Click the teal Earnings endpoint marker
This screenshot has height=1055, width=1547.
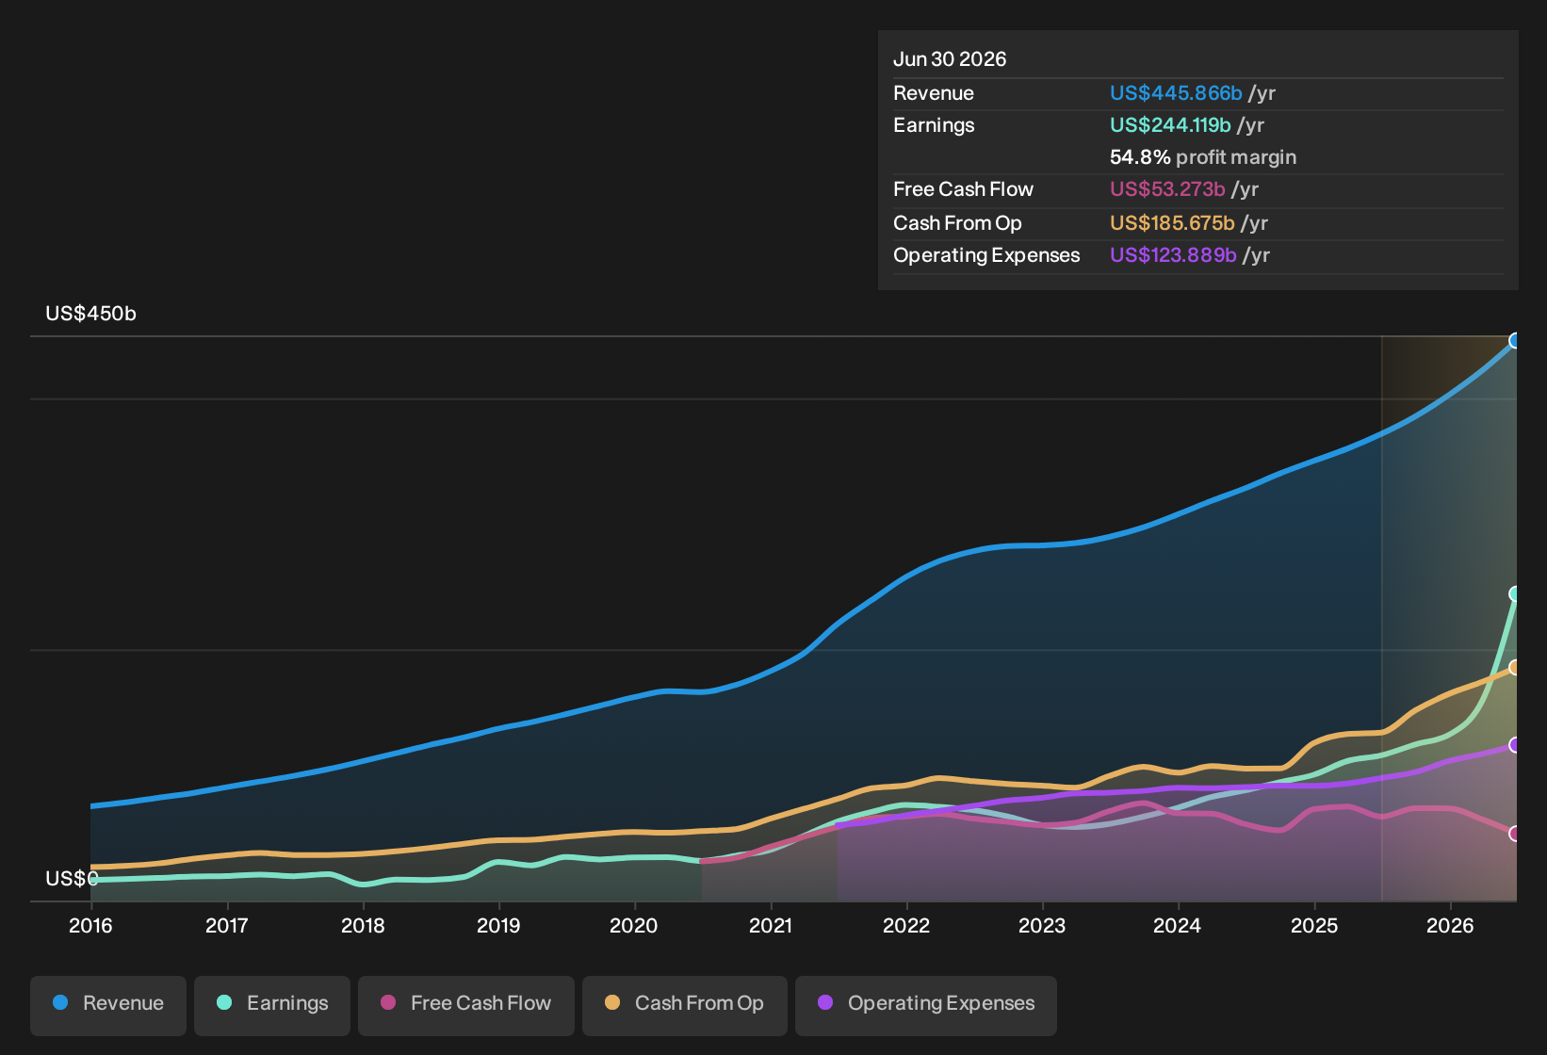pos(1515,593)
